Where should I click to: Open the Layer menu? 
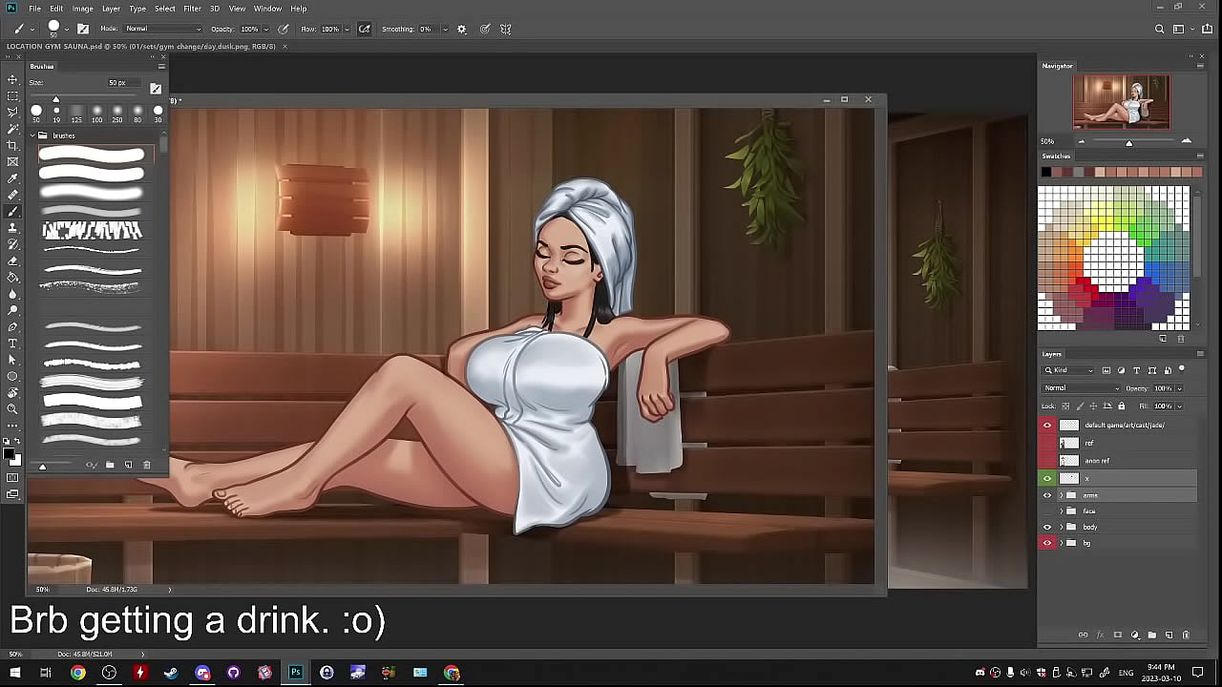[x=111, y=9]
